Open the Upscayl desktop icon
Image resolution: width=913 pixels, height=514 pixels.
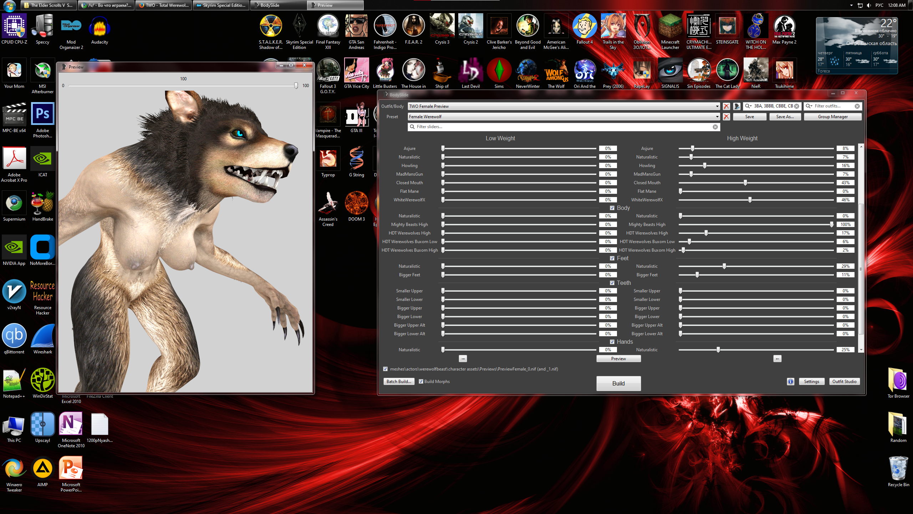point(43,427)
